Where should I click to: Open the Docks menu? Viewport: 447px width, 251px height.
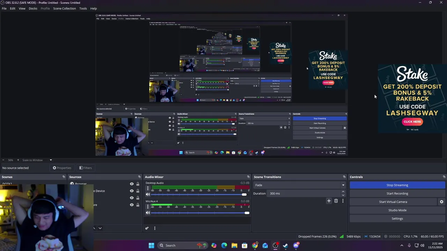click(33, 8)
